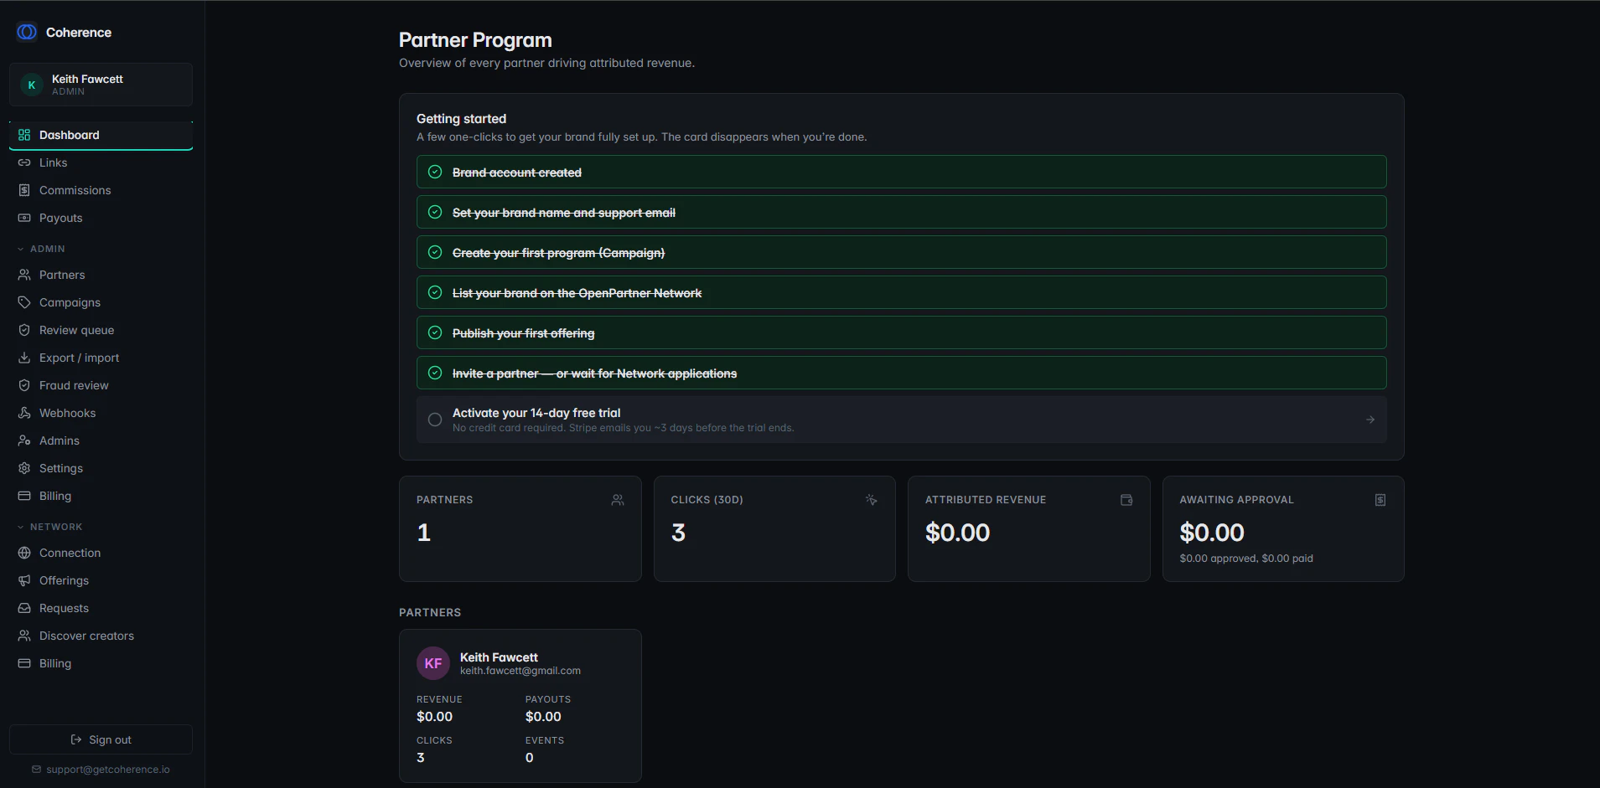The height and width of the screenshot is (788, 1600).
Task: Click the Requests inbox icon
Action: pos(24,608)
